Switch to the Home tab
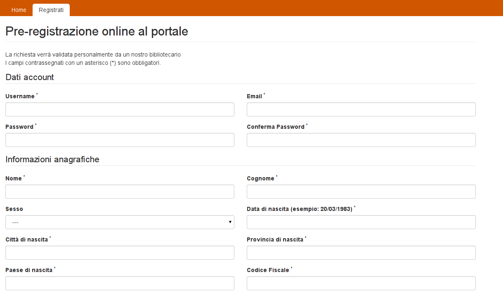This screenshot has width=503, height=296. pyautogui.click(x=18, y=9)
